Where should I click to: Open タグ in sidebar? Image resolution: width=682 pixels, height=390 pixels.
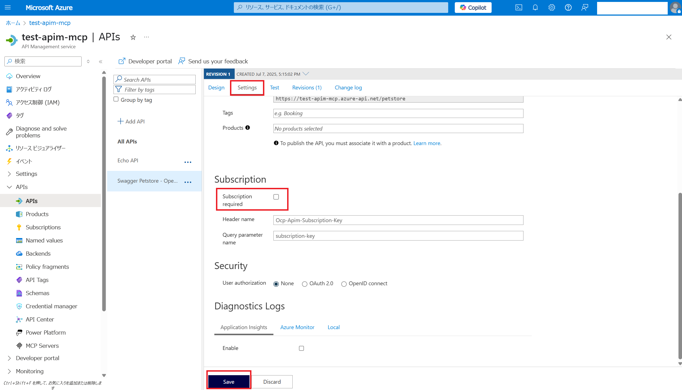20,115
